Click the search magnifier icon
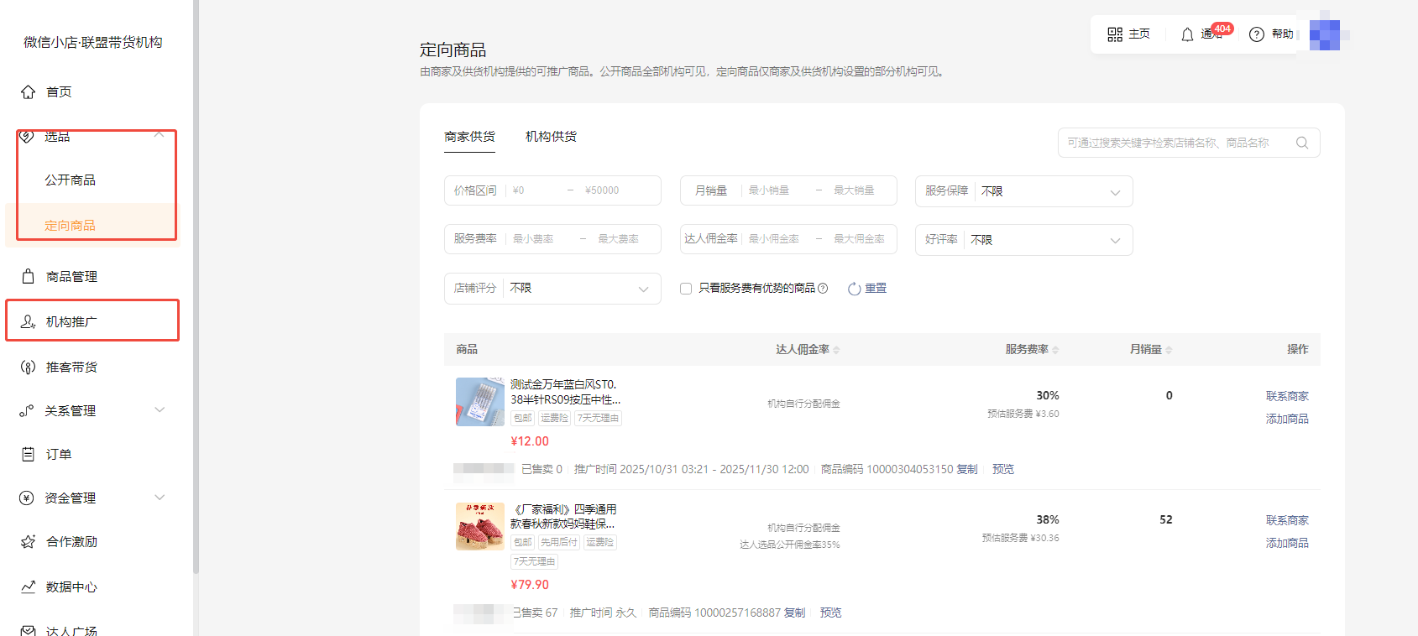The width and height of the screenshot is (1418, 636). (x=1302, y=143)
